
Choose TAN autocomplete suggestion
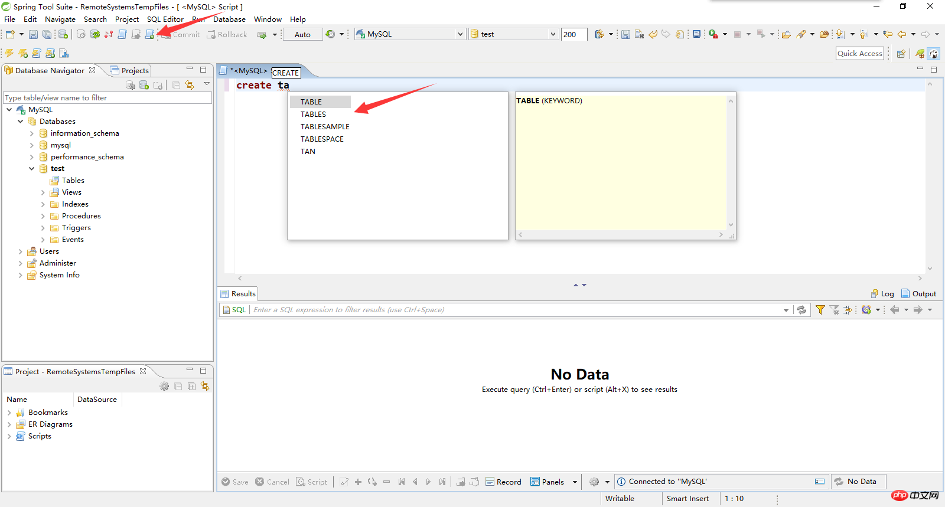point(308,152)
